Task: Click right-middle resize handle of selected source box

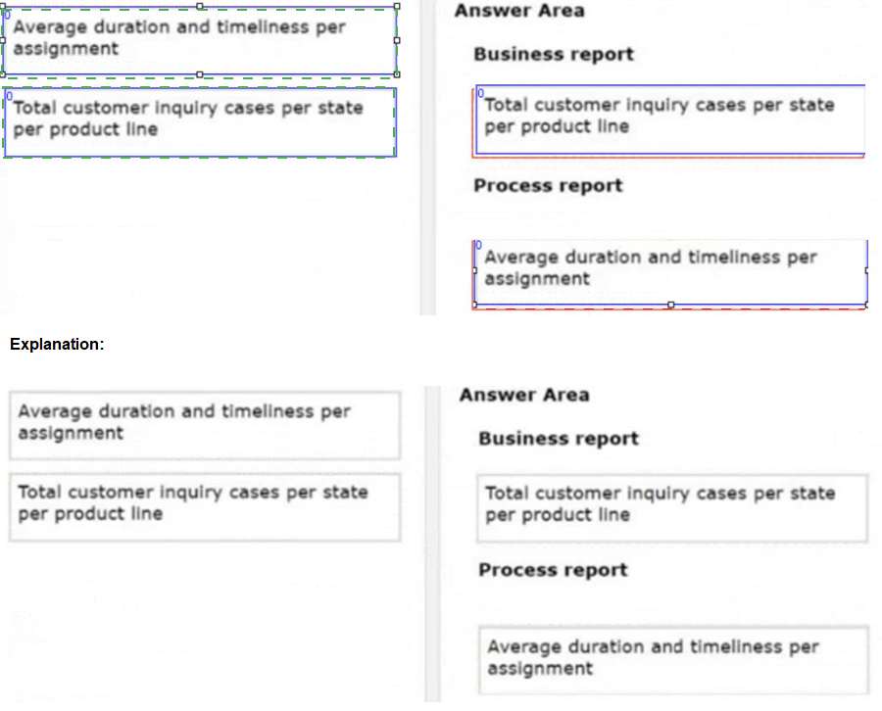Action: (x=397, y=40)
